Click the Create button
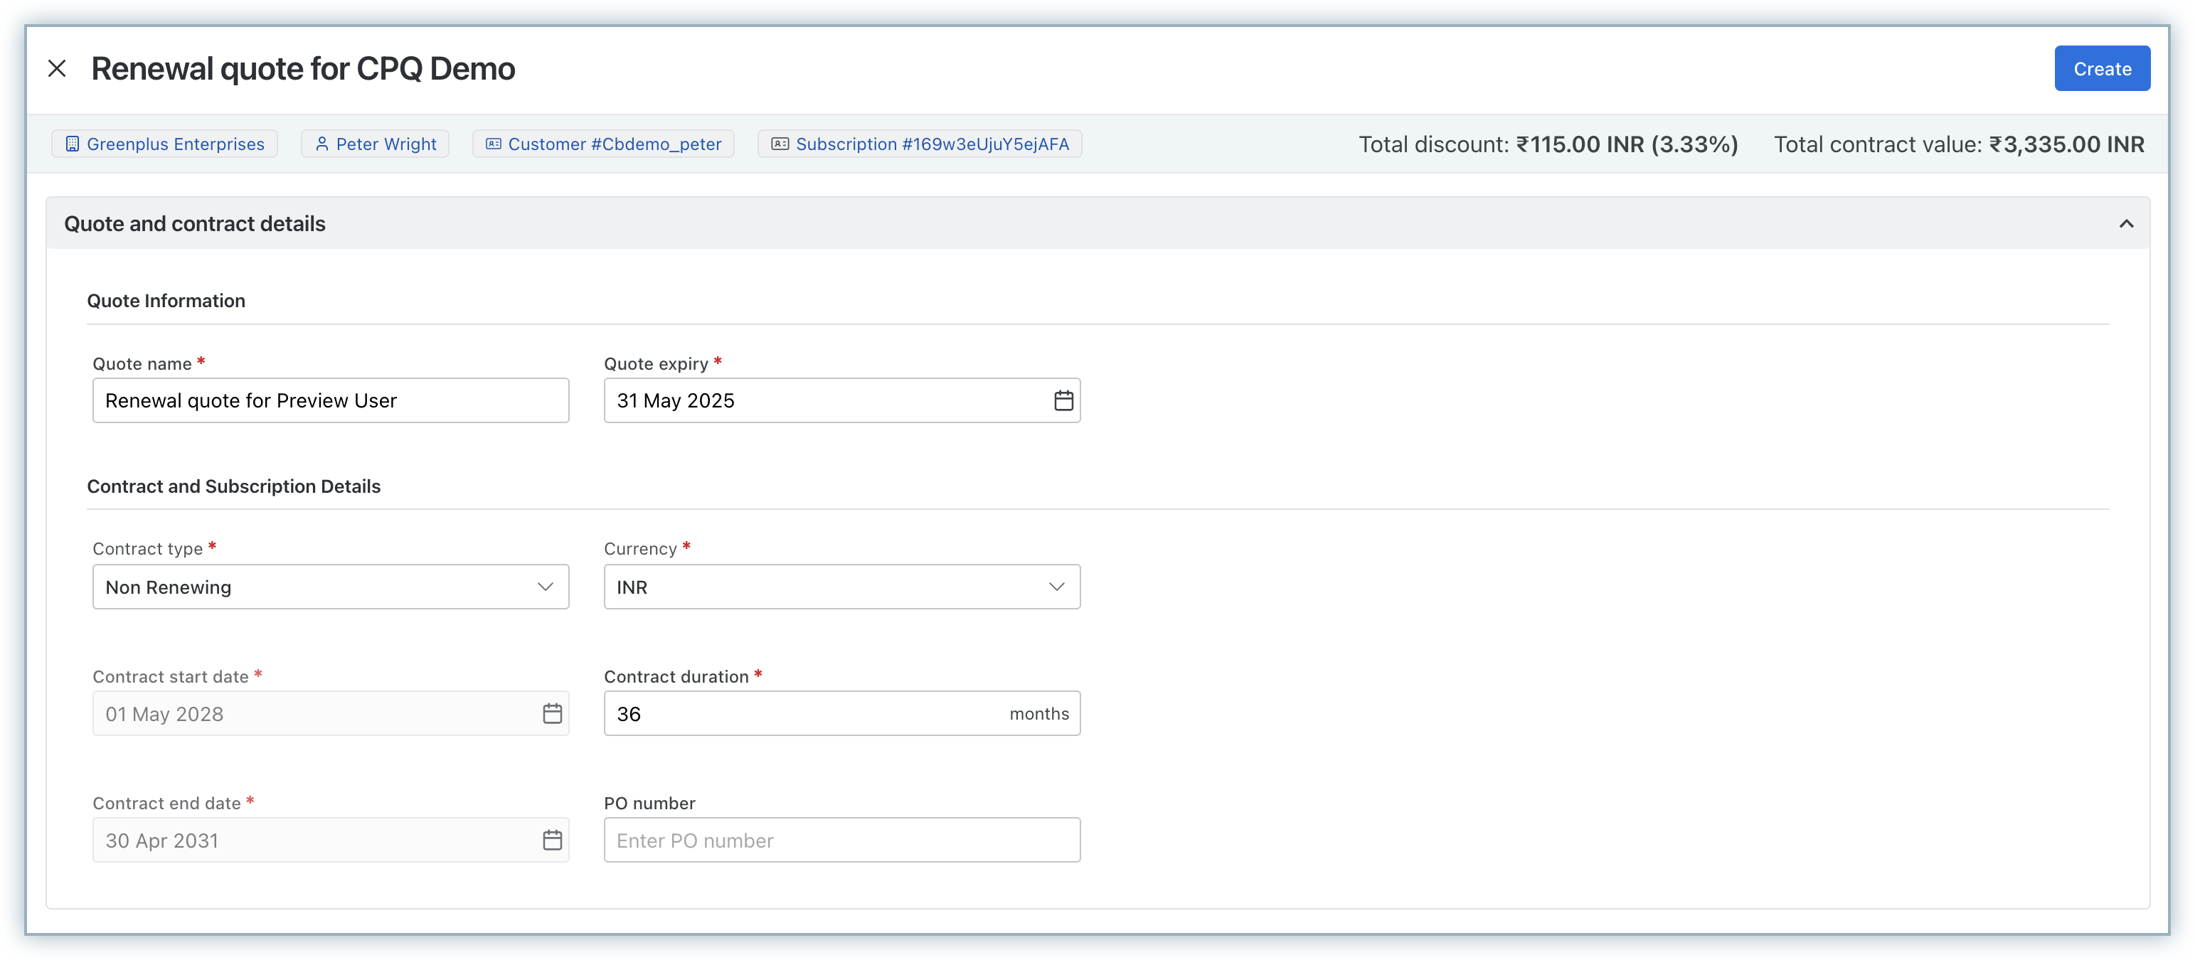Image resolution: width=2195 pixels, height=960 pixels. pos(2101,68)
